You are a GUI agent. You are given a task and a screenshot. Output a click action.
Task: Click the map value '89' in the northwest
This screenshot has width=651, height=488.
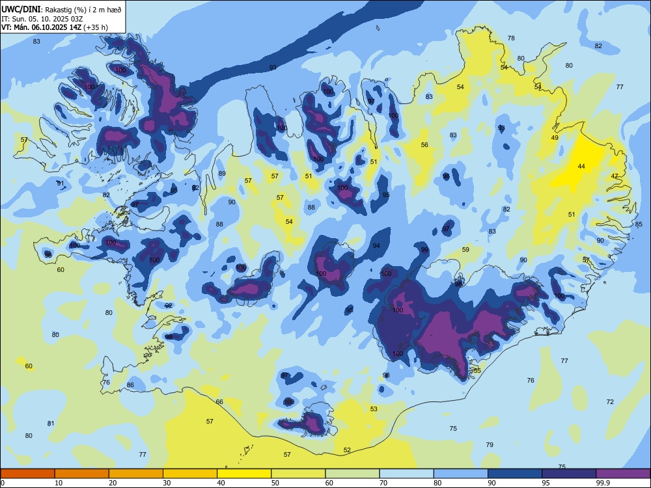[222, 174]
